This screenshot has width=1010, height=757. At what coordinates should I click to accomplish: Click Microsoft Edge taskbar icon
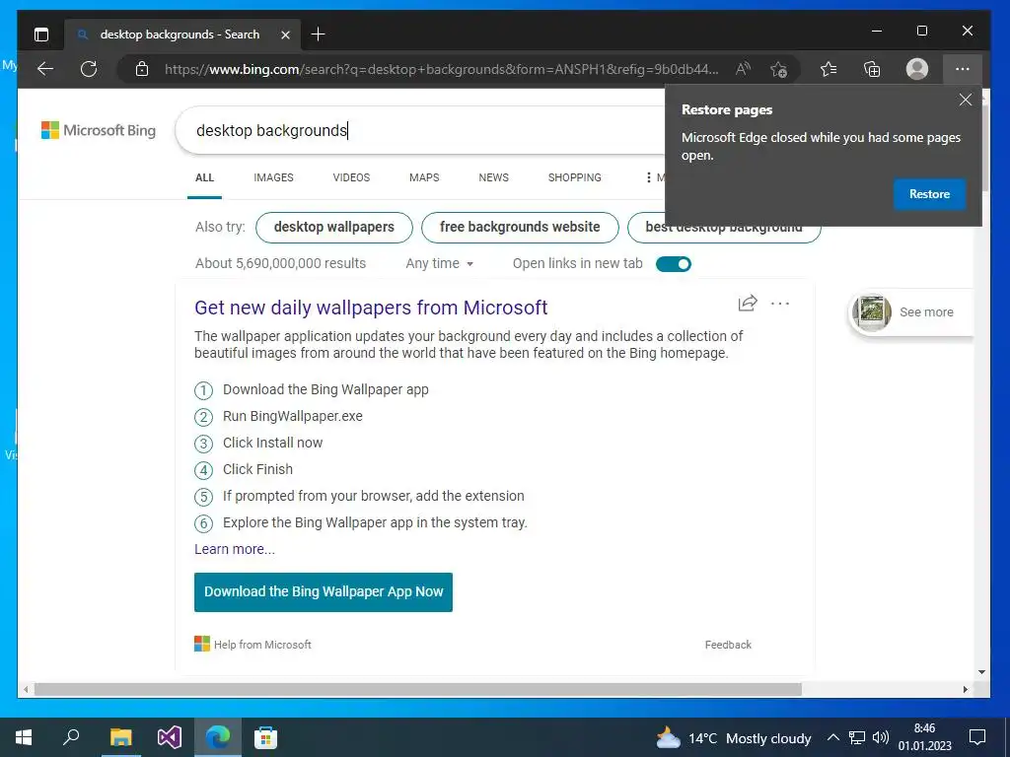pyautogui.click(x=218, y=737)
